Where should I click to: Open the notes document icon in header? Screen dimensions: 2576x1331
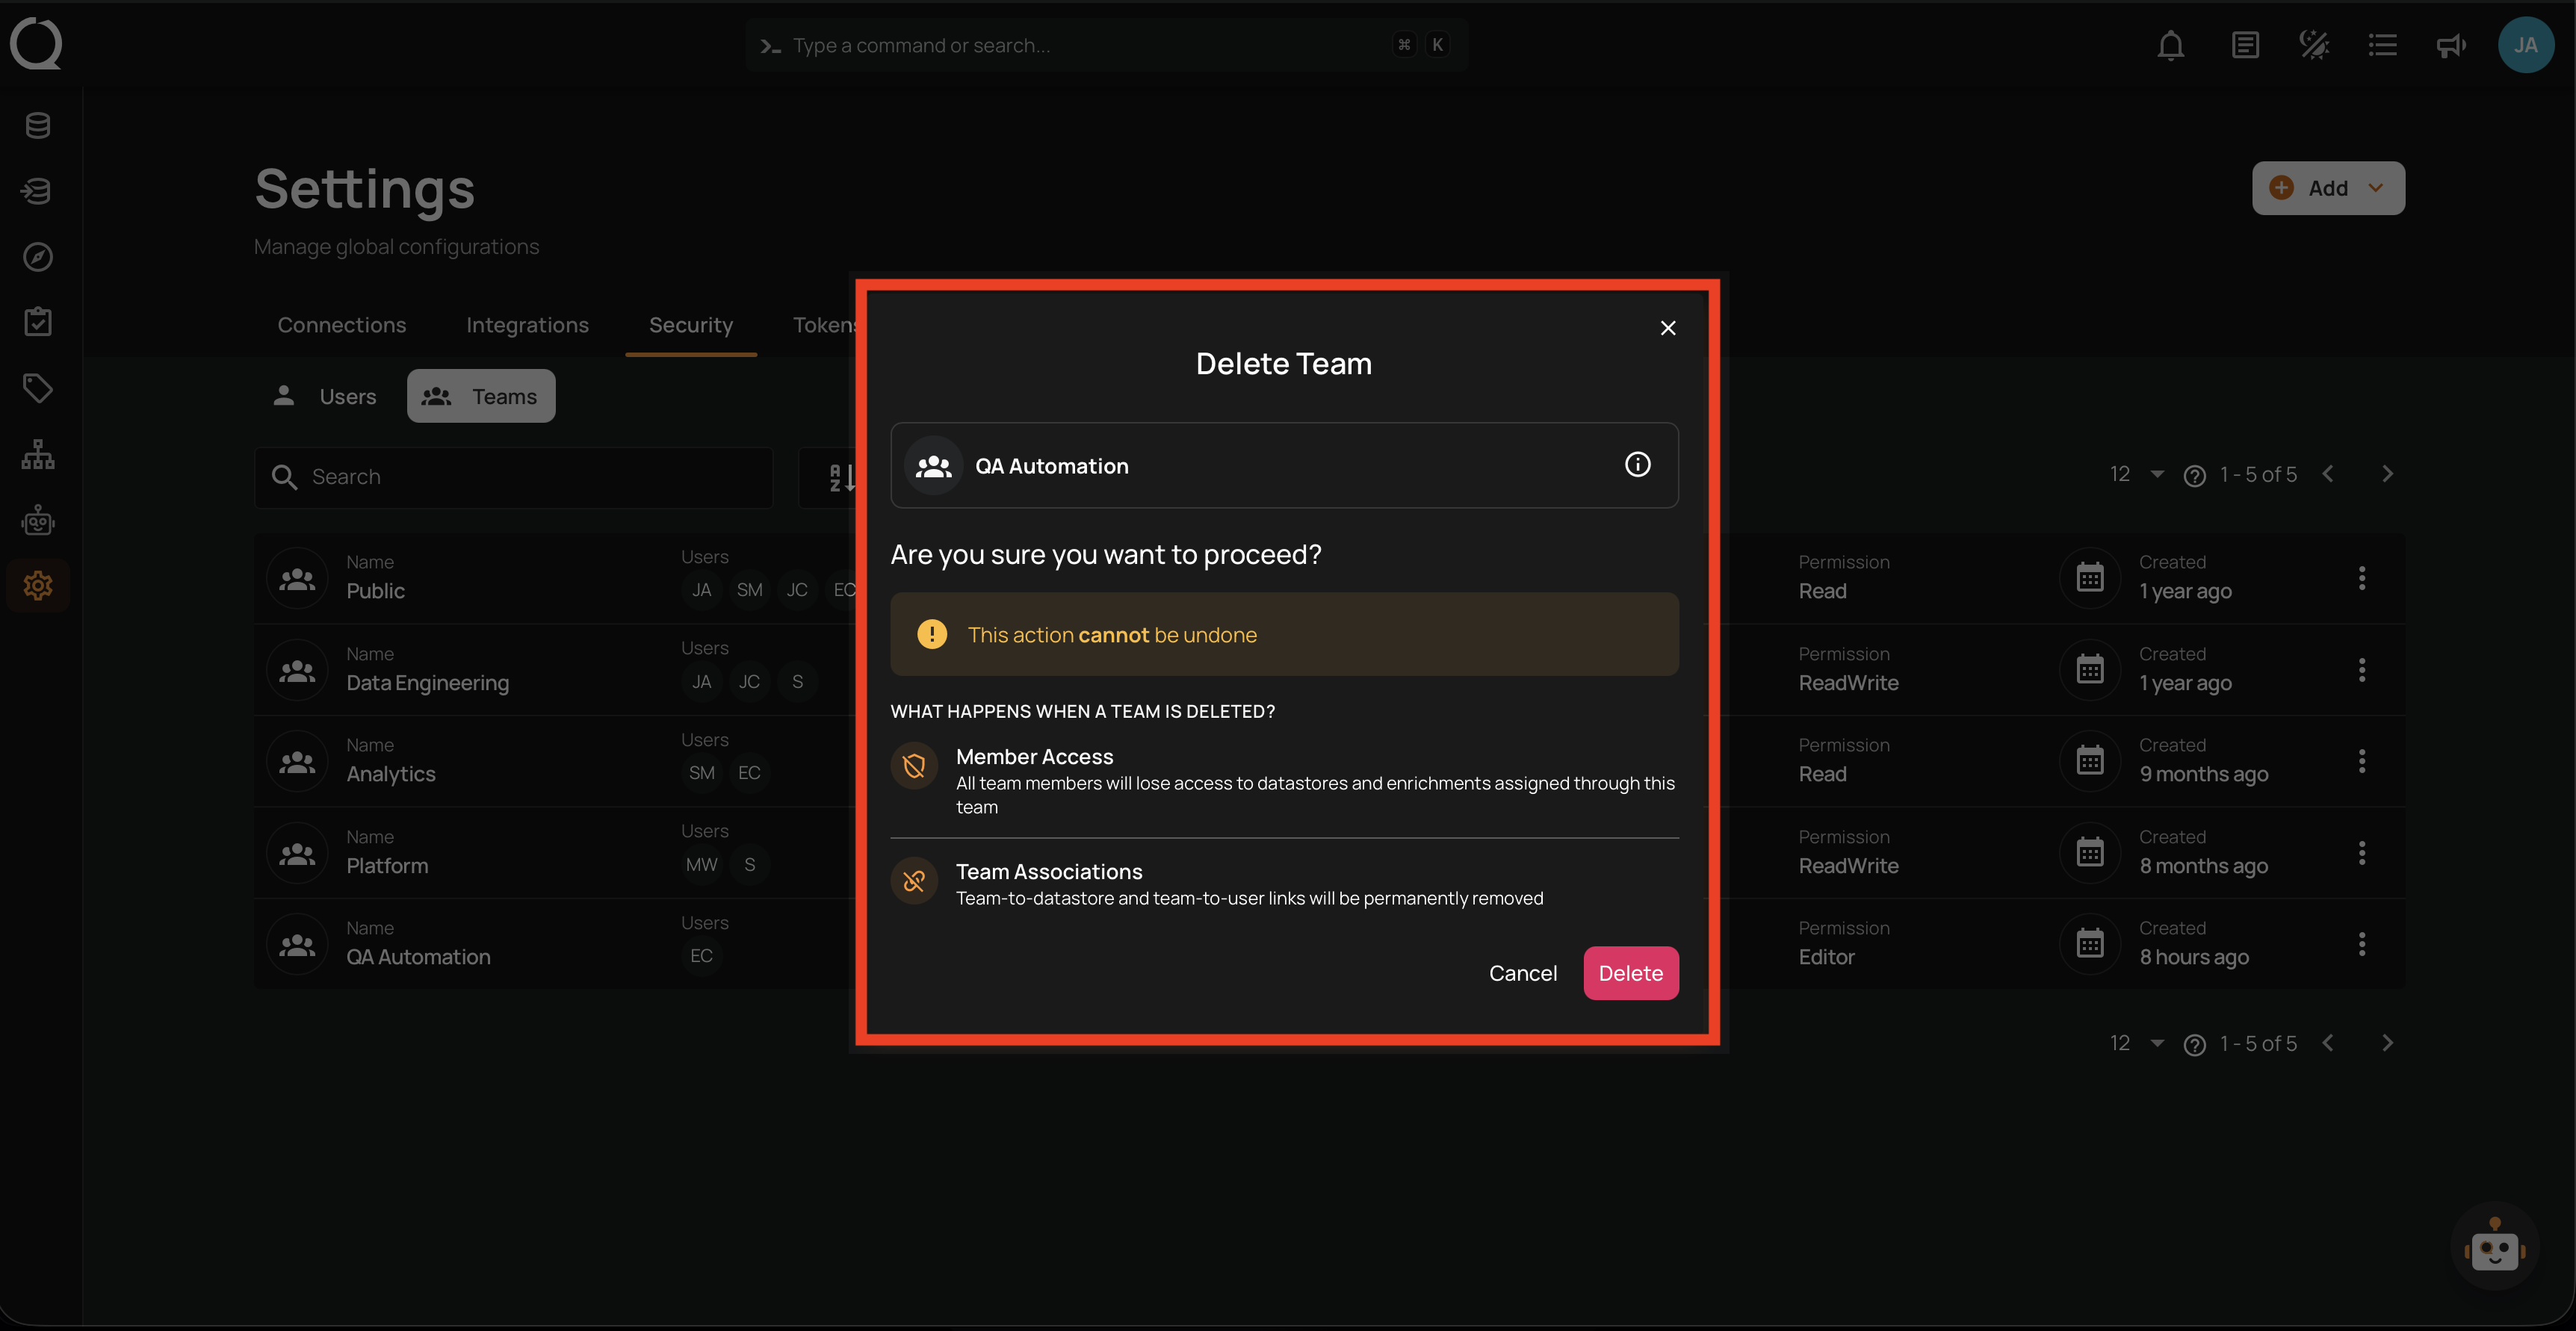pyautogui.click(x=2245, y=45)
